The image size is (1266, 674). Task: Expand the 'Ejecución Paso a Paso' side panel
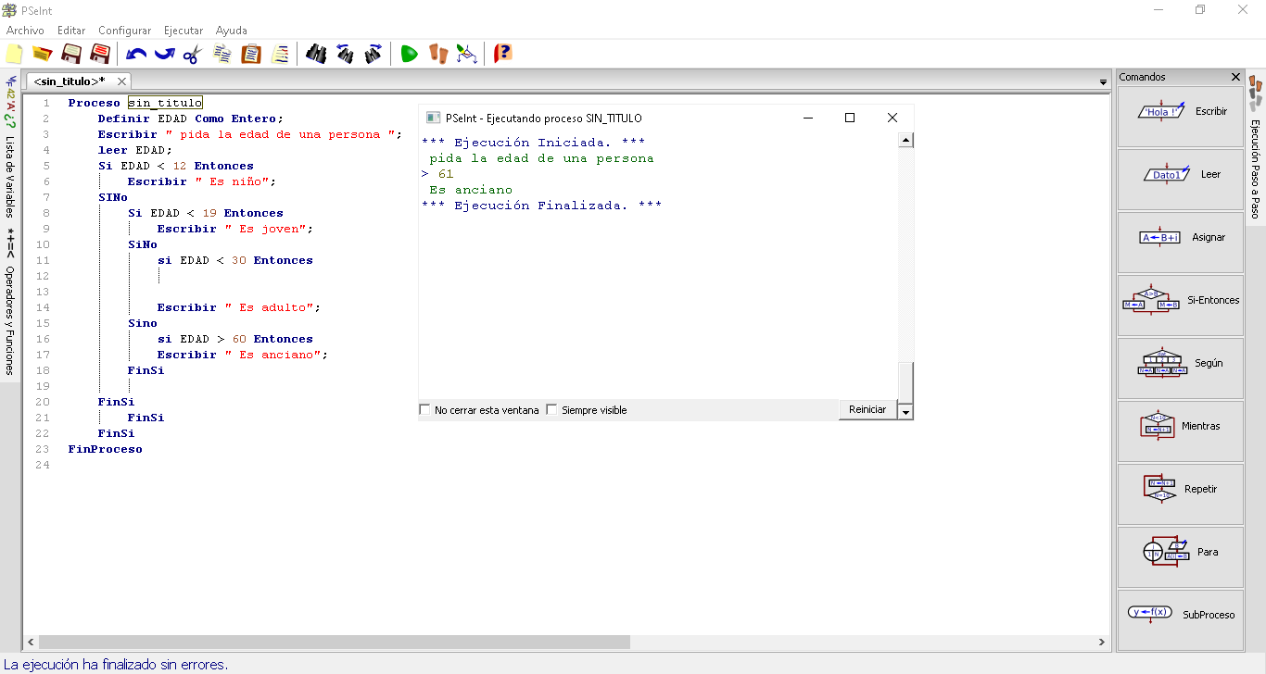pos(1256,167)
